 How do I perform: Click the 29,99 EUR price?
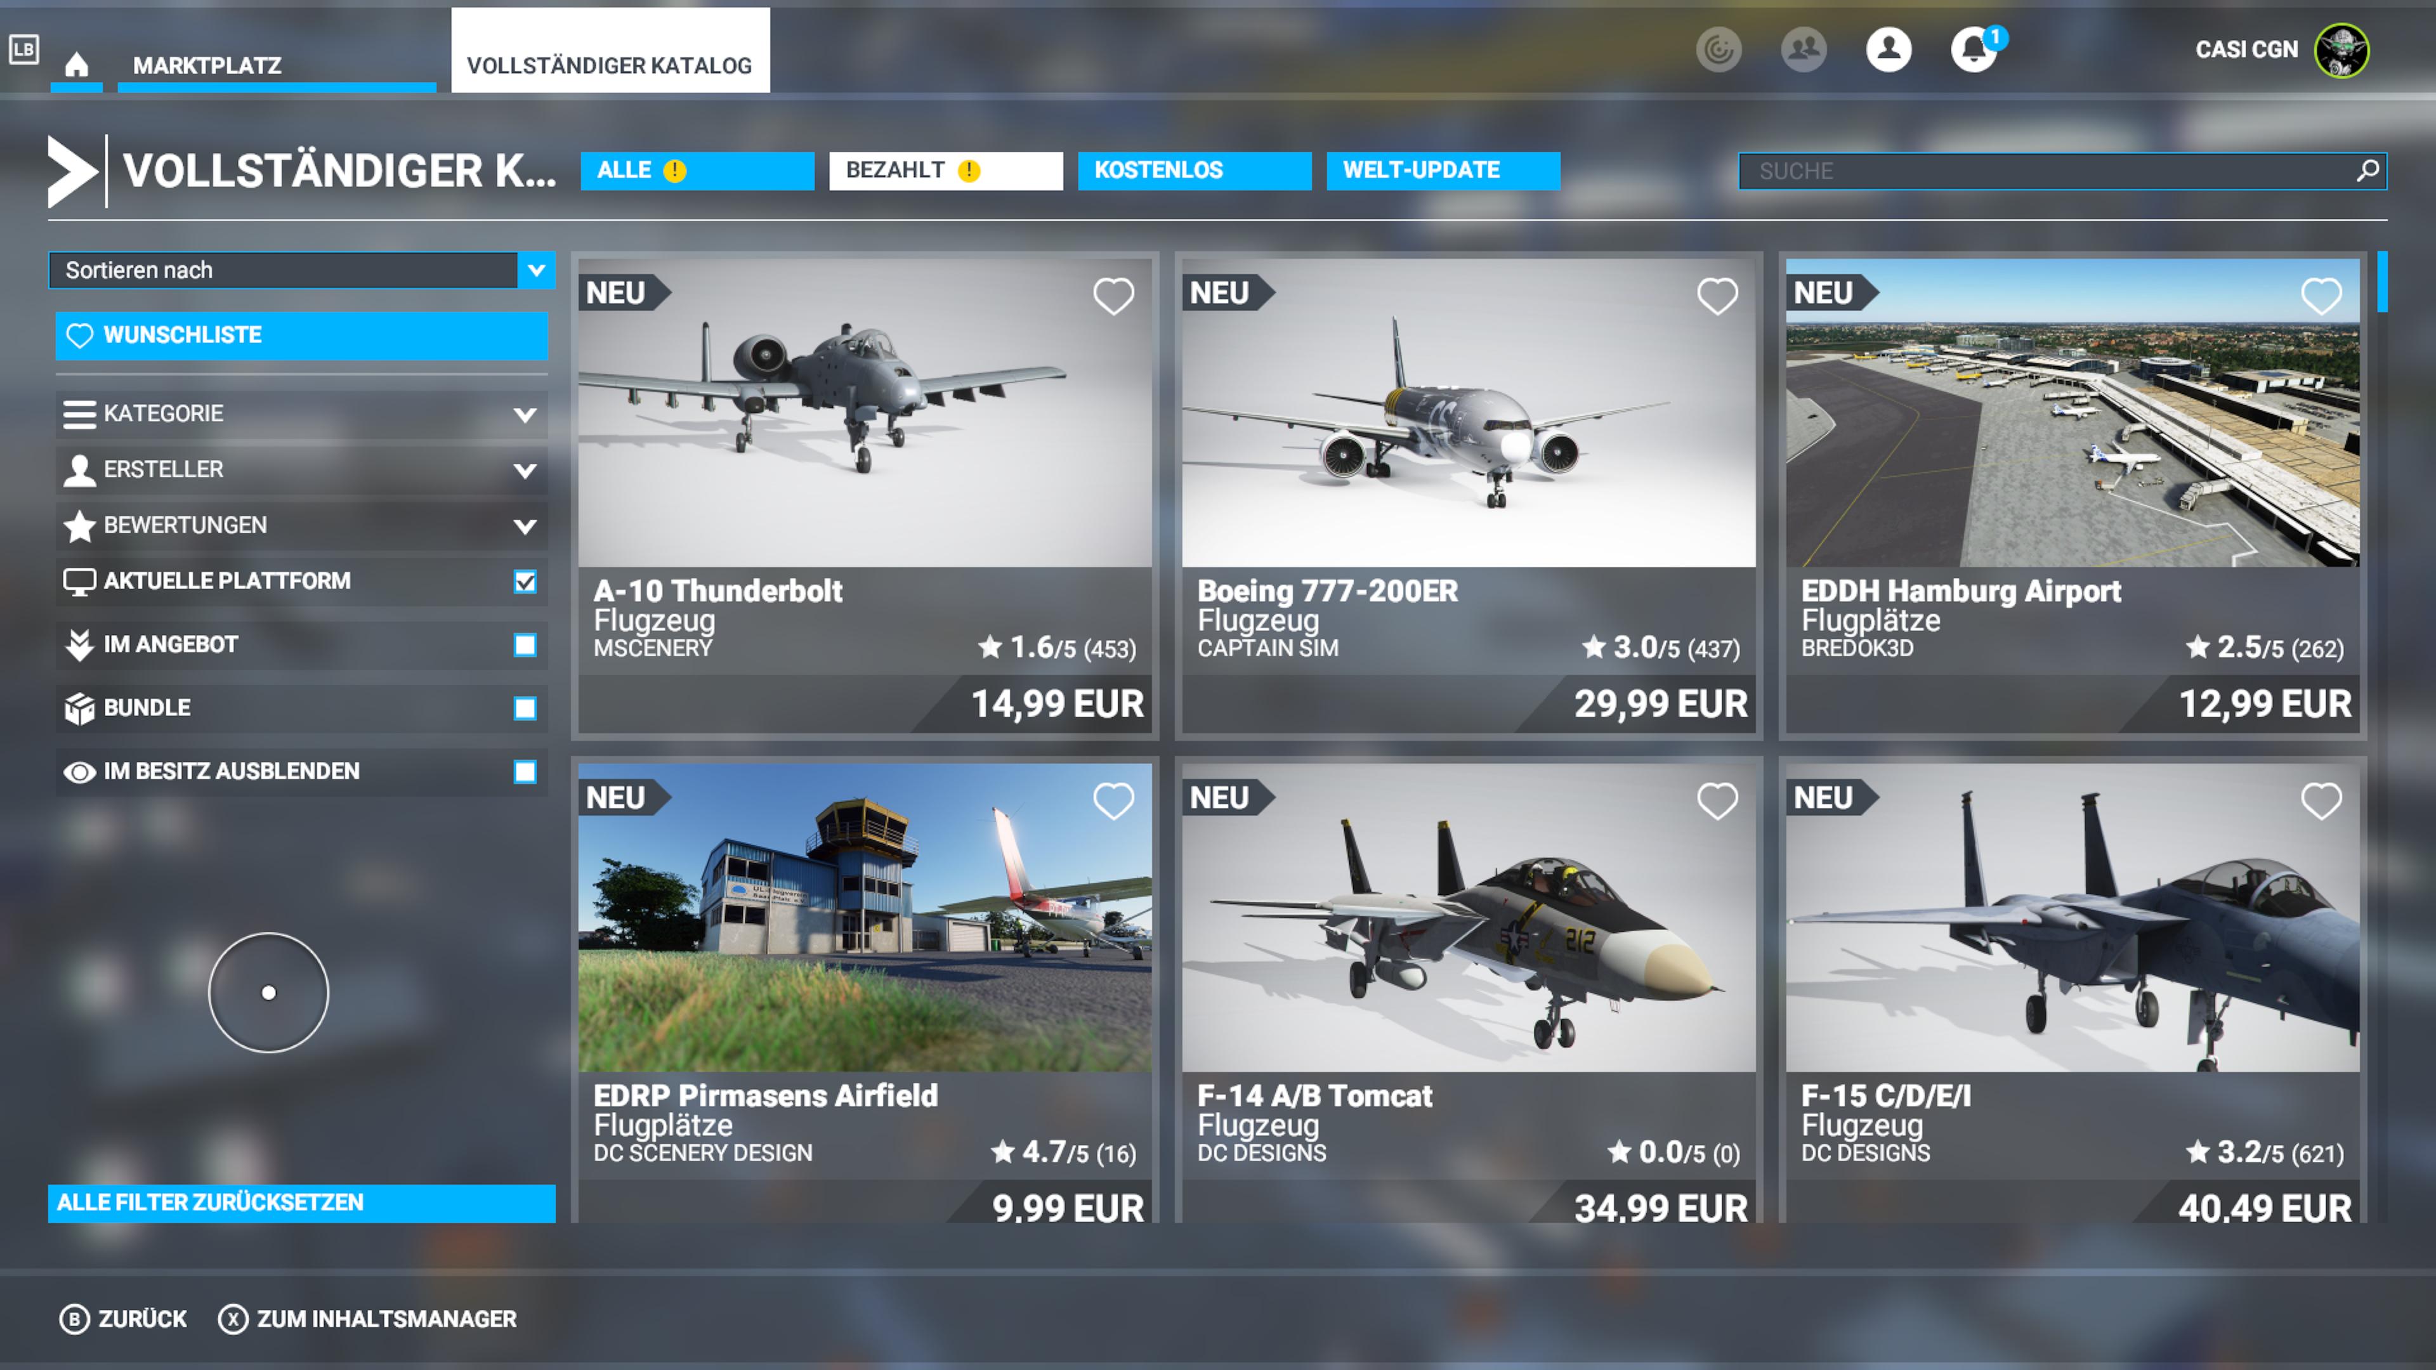pyautogui.click(x=1661, y=705)
